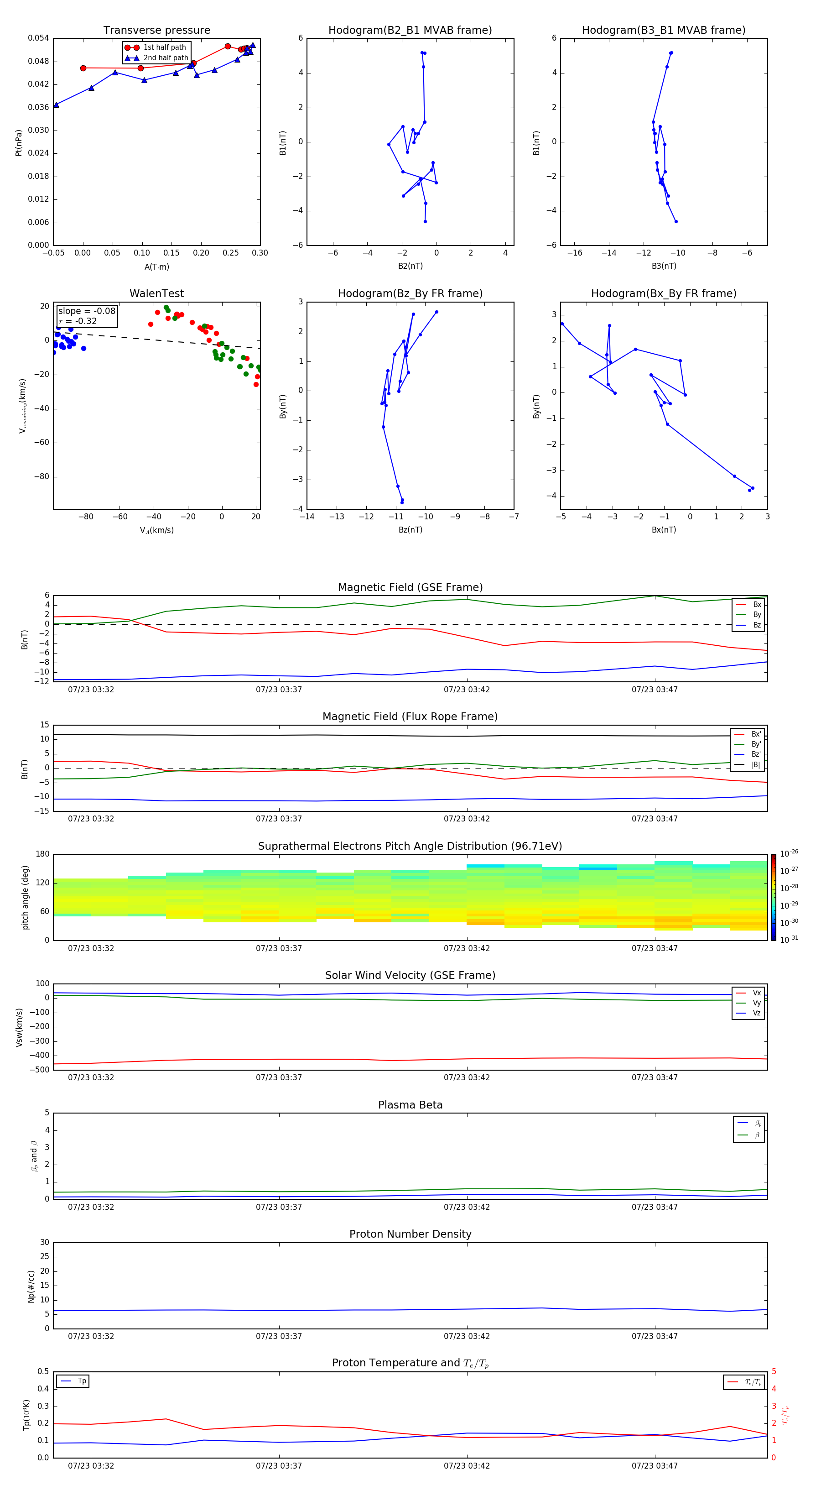This screenshot has width=821, height=1506.
Task: Click '07/23 03:42' tick under GSE magnetic field
Action: tap(467, 690)
